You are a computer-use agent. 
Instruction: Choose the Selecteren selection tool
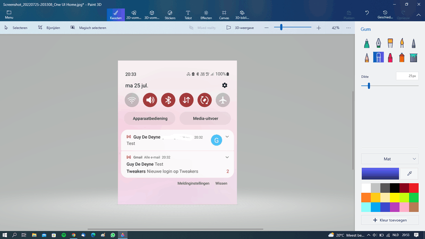[16, 28]
